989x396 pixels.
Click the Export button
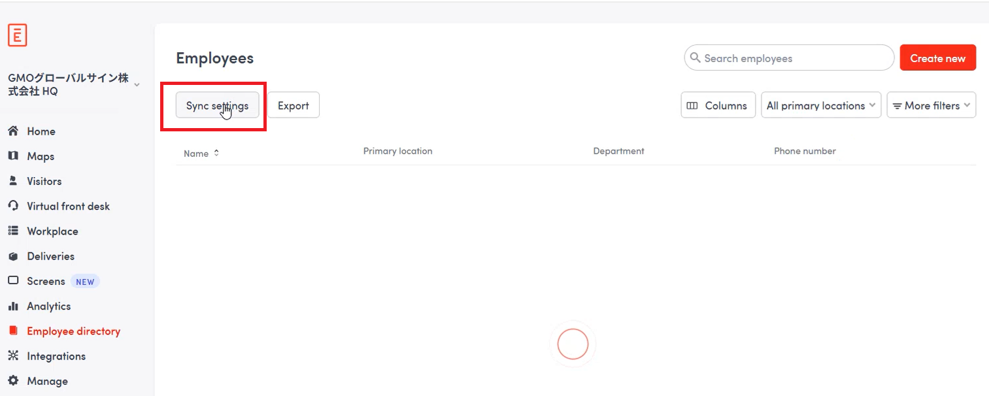pos(293,105)
